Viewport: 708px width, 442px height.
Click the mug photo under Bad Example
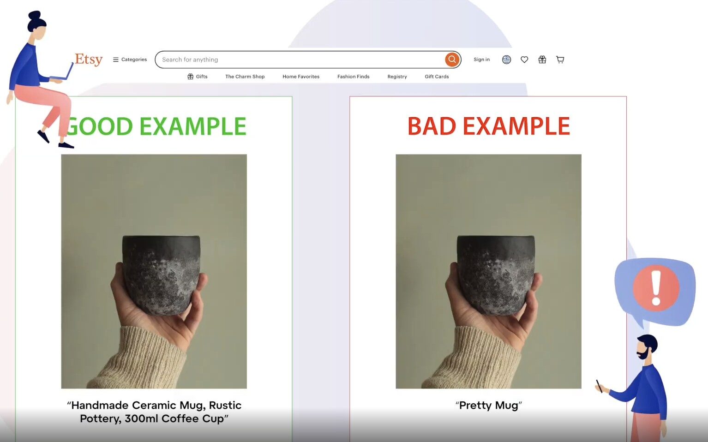point(488,271)
